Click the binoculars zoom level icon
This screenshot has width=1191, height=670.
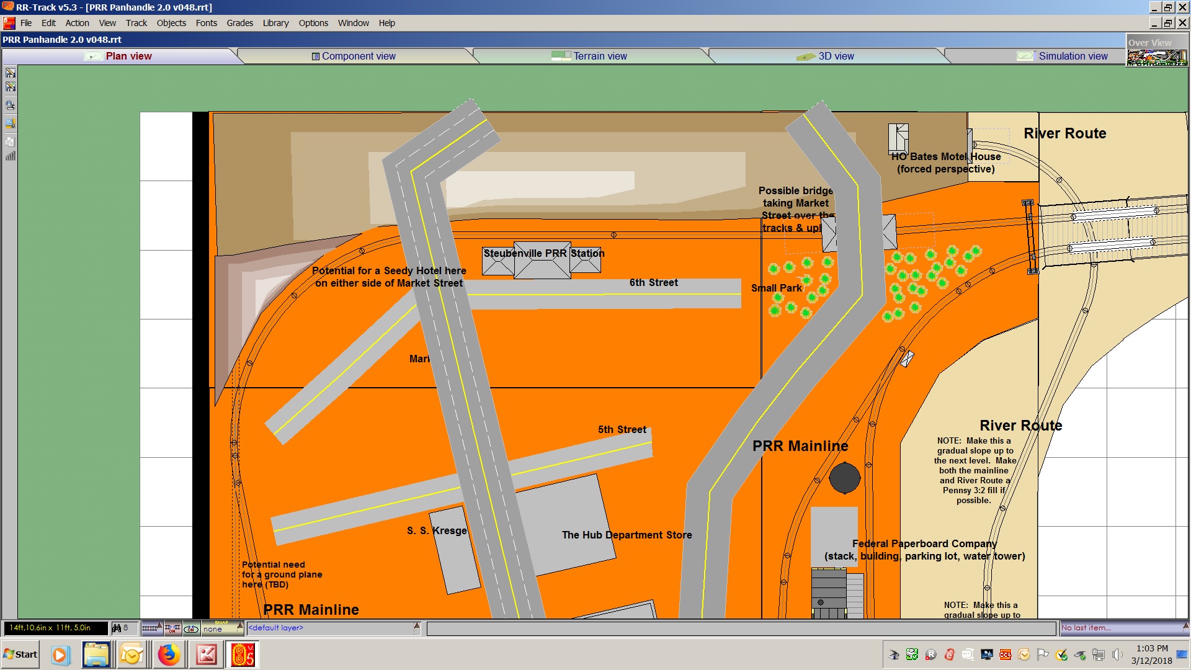pyautogui.click(x=117, y=628)
